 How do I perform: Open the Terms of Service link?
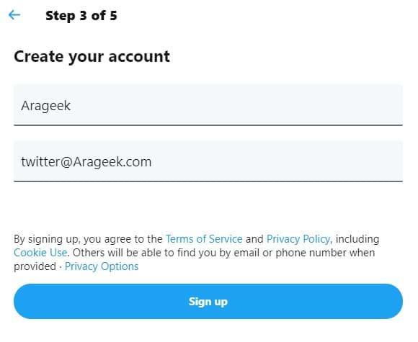pos(204,239)
